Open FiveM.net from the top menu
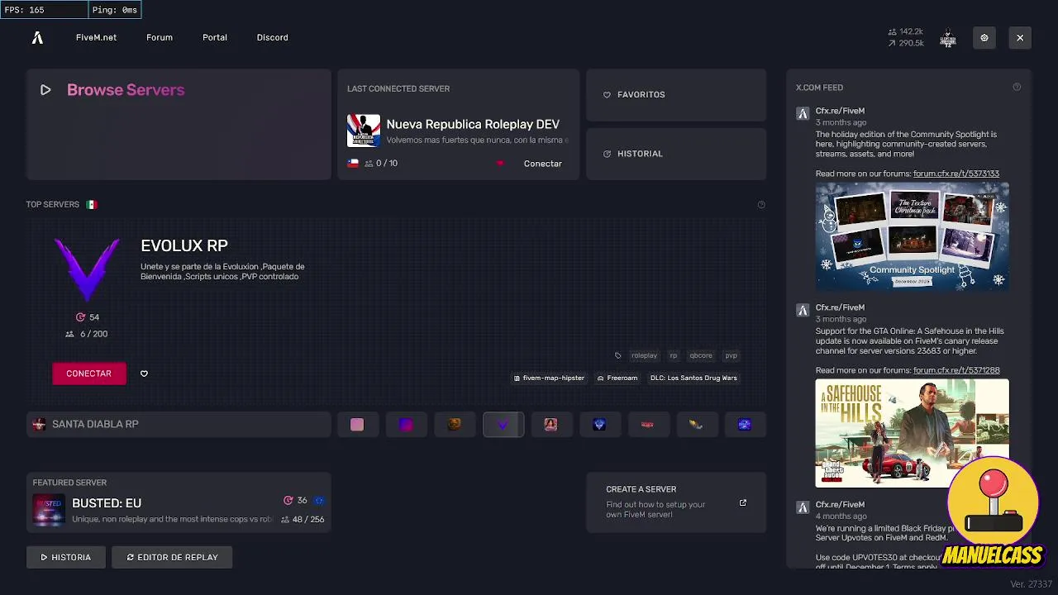The width and height of the screenshot is (1058, 595). pyautogui.click(x=96, y=38)
